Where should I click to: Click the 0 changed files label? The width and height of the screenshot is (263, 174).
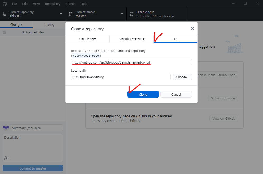tap(33, 32)
